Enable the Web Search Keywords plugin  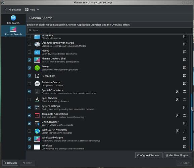tap(29, 131)
